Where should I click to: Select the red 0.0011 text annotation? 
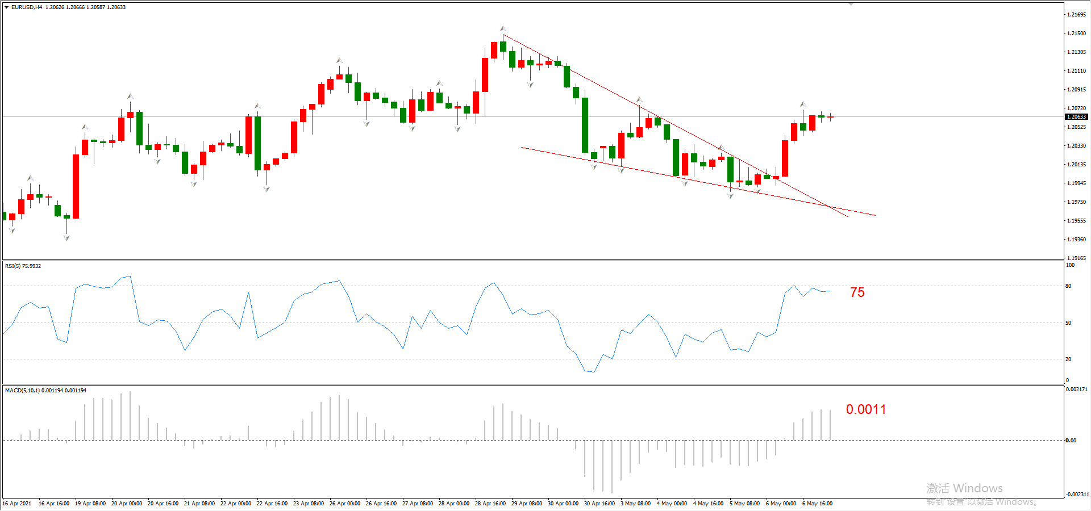[866, 409]
